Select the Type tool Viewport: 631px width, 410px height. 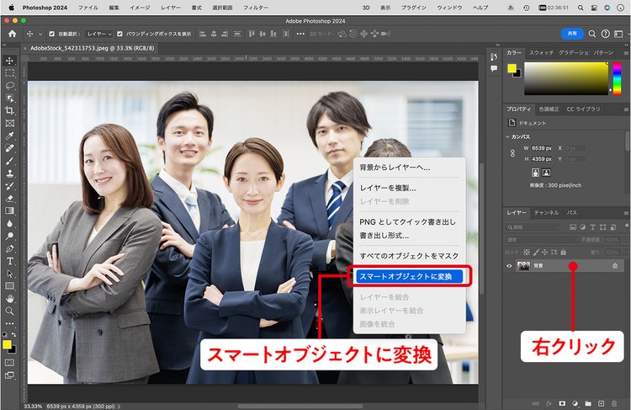9,261
